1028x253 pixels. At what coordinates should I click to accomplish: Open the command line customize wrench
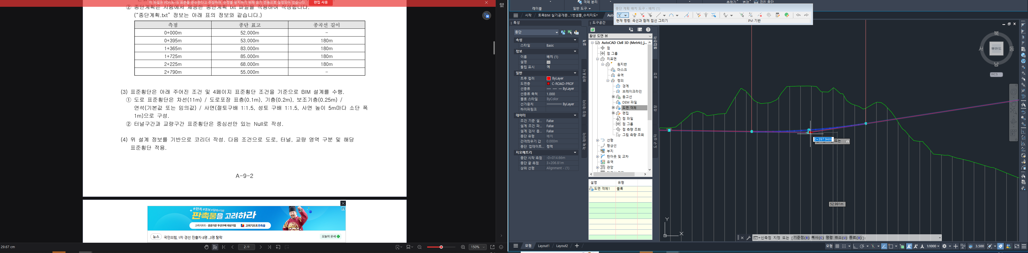748,238
